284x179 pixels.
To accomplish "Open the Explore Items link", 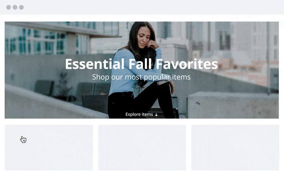I will coord(142,114).
